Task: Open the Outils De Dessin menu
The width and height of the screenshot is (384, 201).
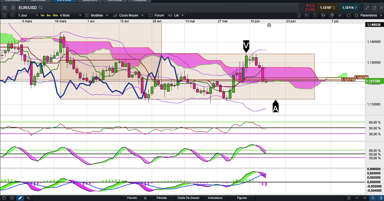Action: [188, 198]
